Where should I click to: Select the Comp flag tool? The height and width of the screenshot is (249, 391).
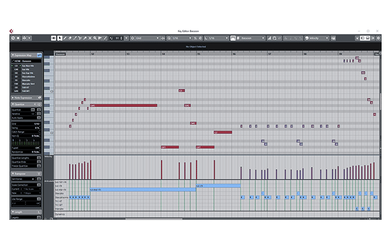[x=100, y=38]
